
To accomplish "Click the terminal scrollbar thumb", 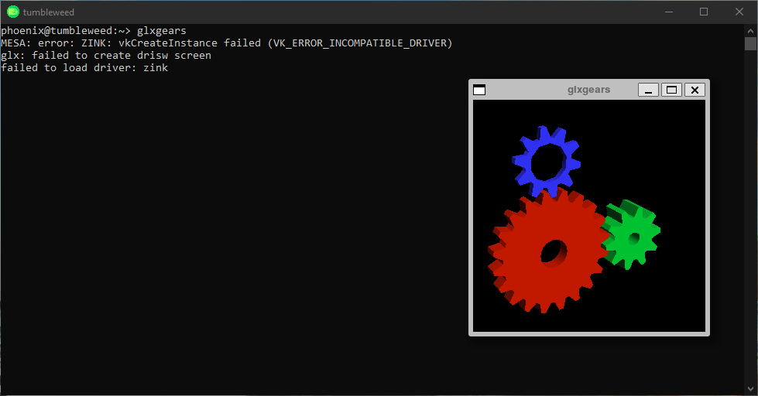I will coord(750,43).
